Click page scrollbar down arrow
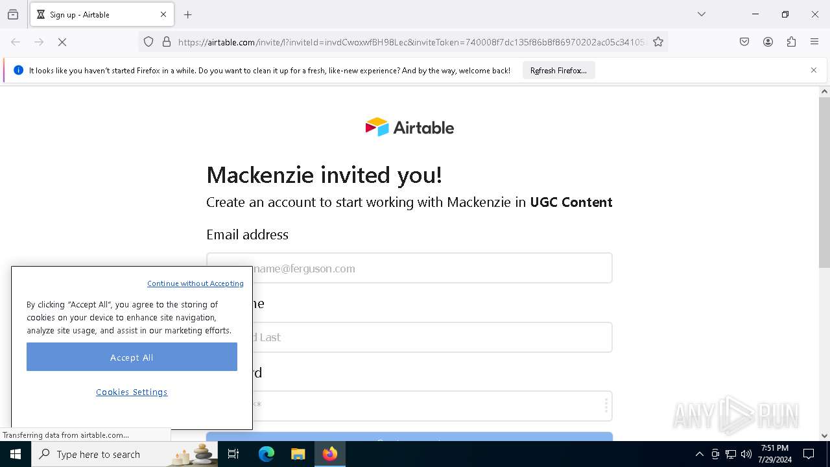The width and height of the screenshot is (830, 467). tap(824, 436)
